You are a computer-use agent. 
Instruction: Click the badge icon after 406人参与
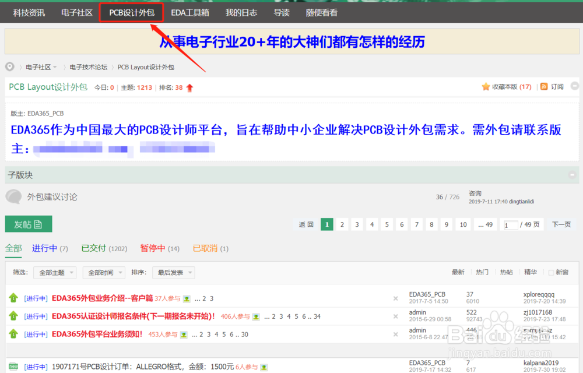click(256, 316)
